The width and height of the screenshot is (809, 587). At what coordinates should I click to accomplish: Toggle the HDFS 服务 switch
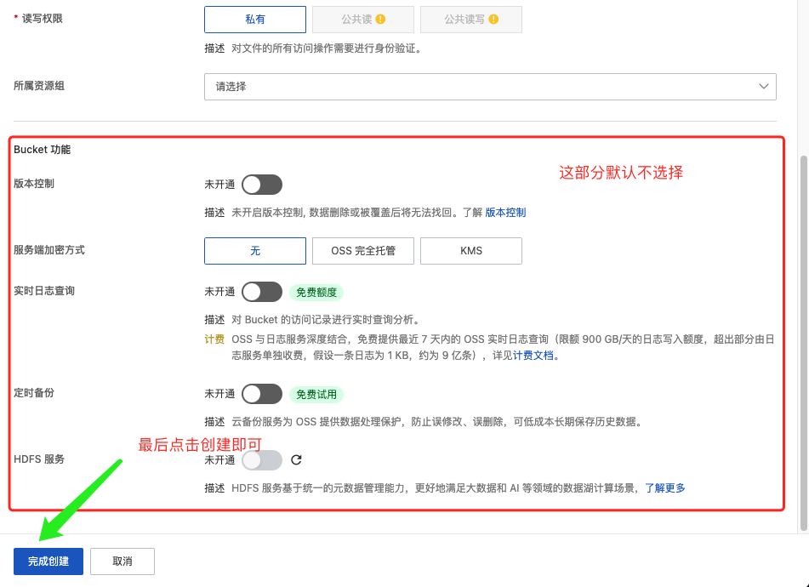coord(261,460)
